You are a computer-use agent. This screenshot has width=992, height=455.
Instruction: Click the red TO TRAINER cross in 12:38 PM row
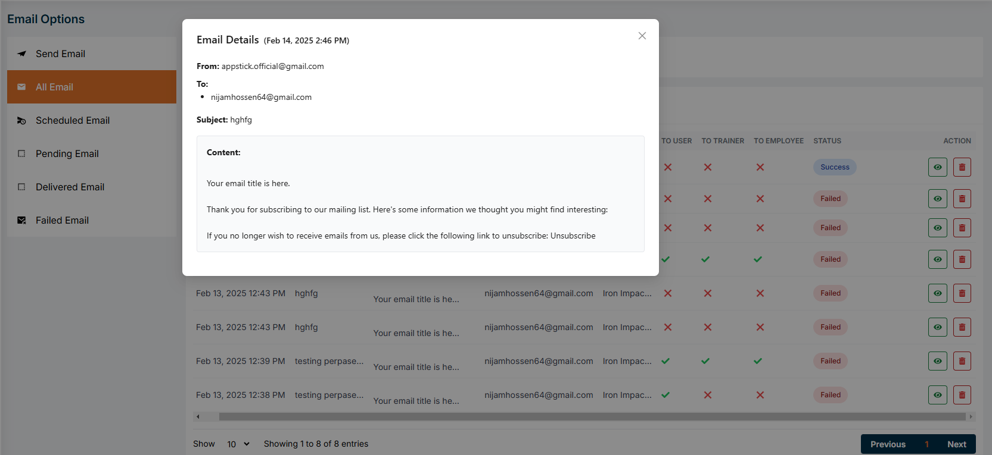tap(708, 395)
